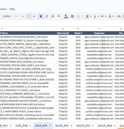The width and height of the screenshot is (124, 129).
Task: Select the TTC-KHATI_Link Failure cell
Action: pos(27,90)
